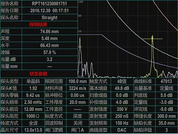Select the probe K value 1.92 cell
The height and width of the screenshot is (134, 178).
33,89
